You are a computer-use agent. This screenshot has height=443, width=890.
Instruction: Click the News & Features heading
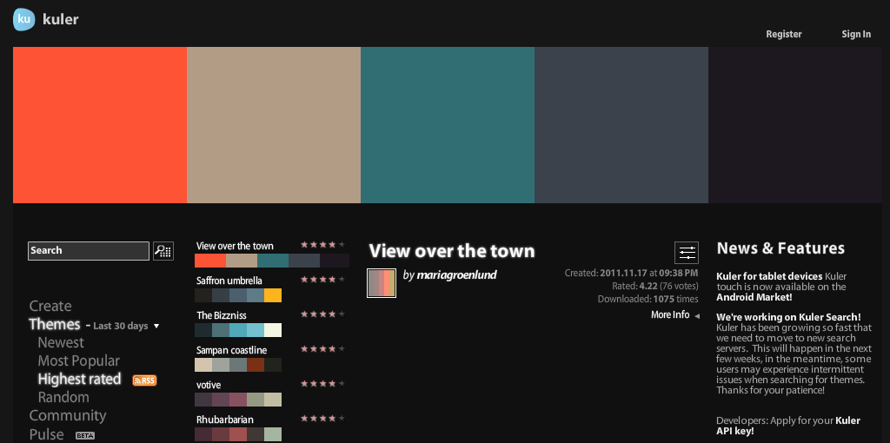780,248
